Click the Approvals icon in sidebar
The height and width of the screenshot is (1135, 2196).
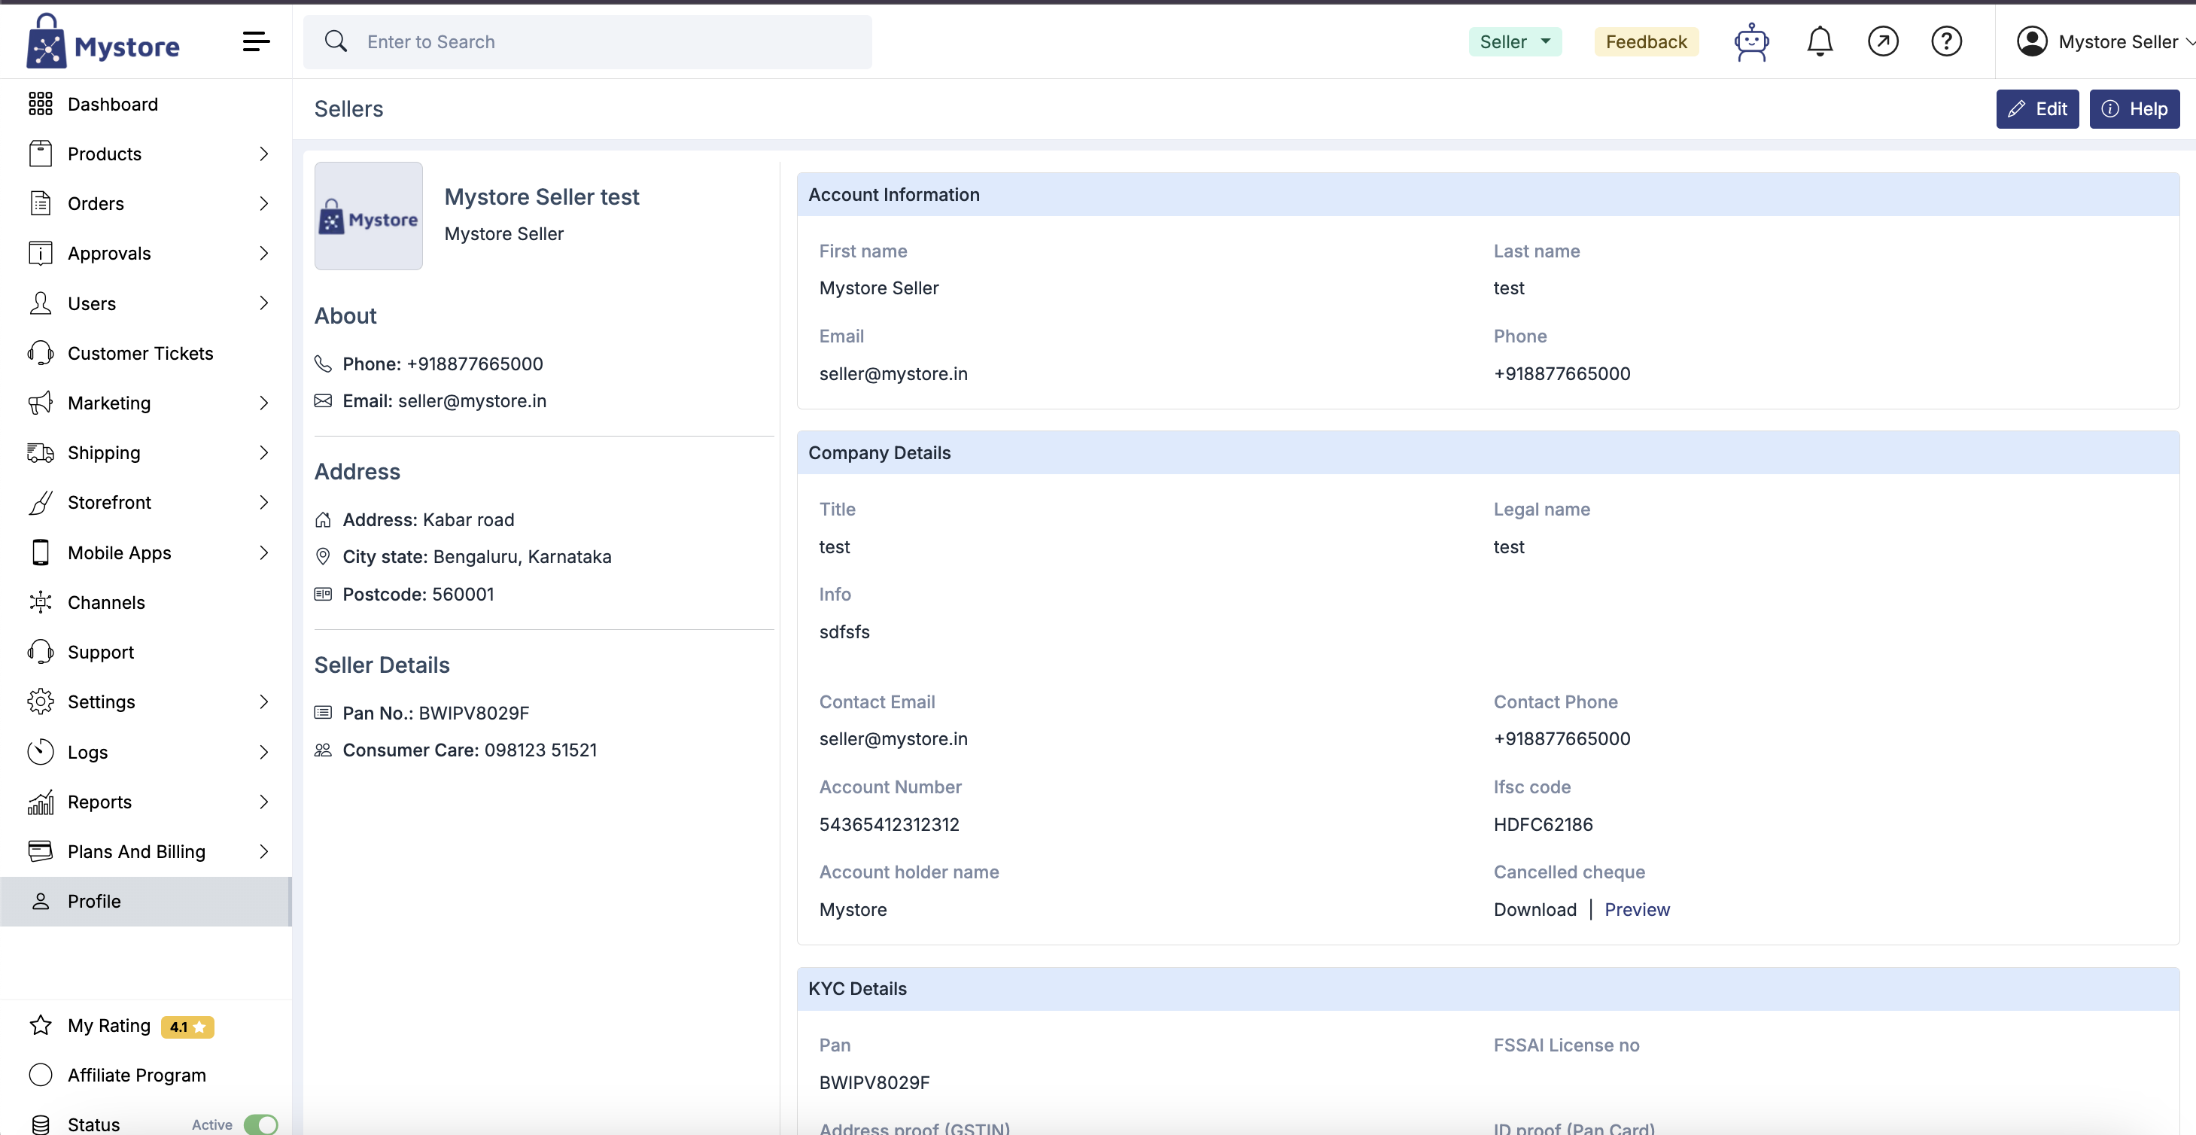40,253
